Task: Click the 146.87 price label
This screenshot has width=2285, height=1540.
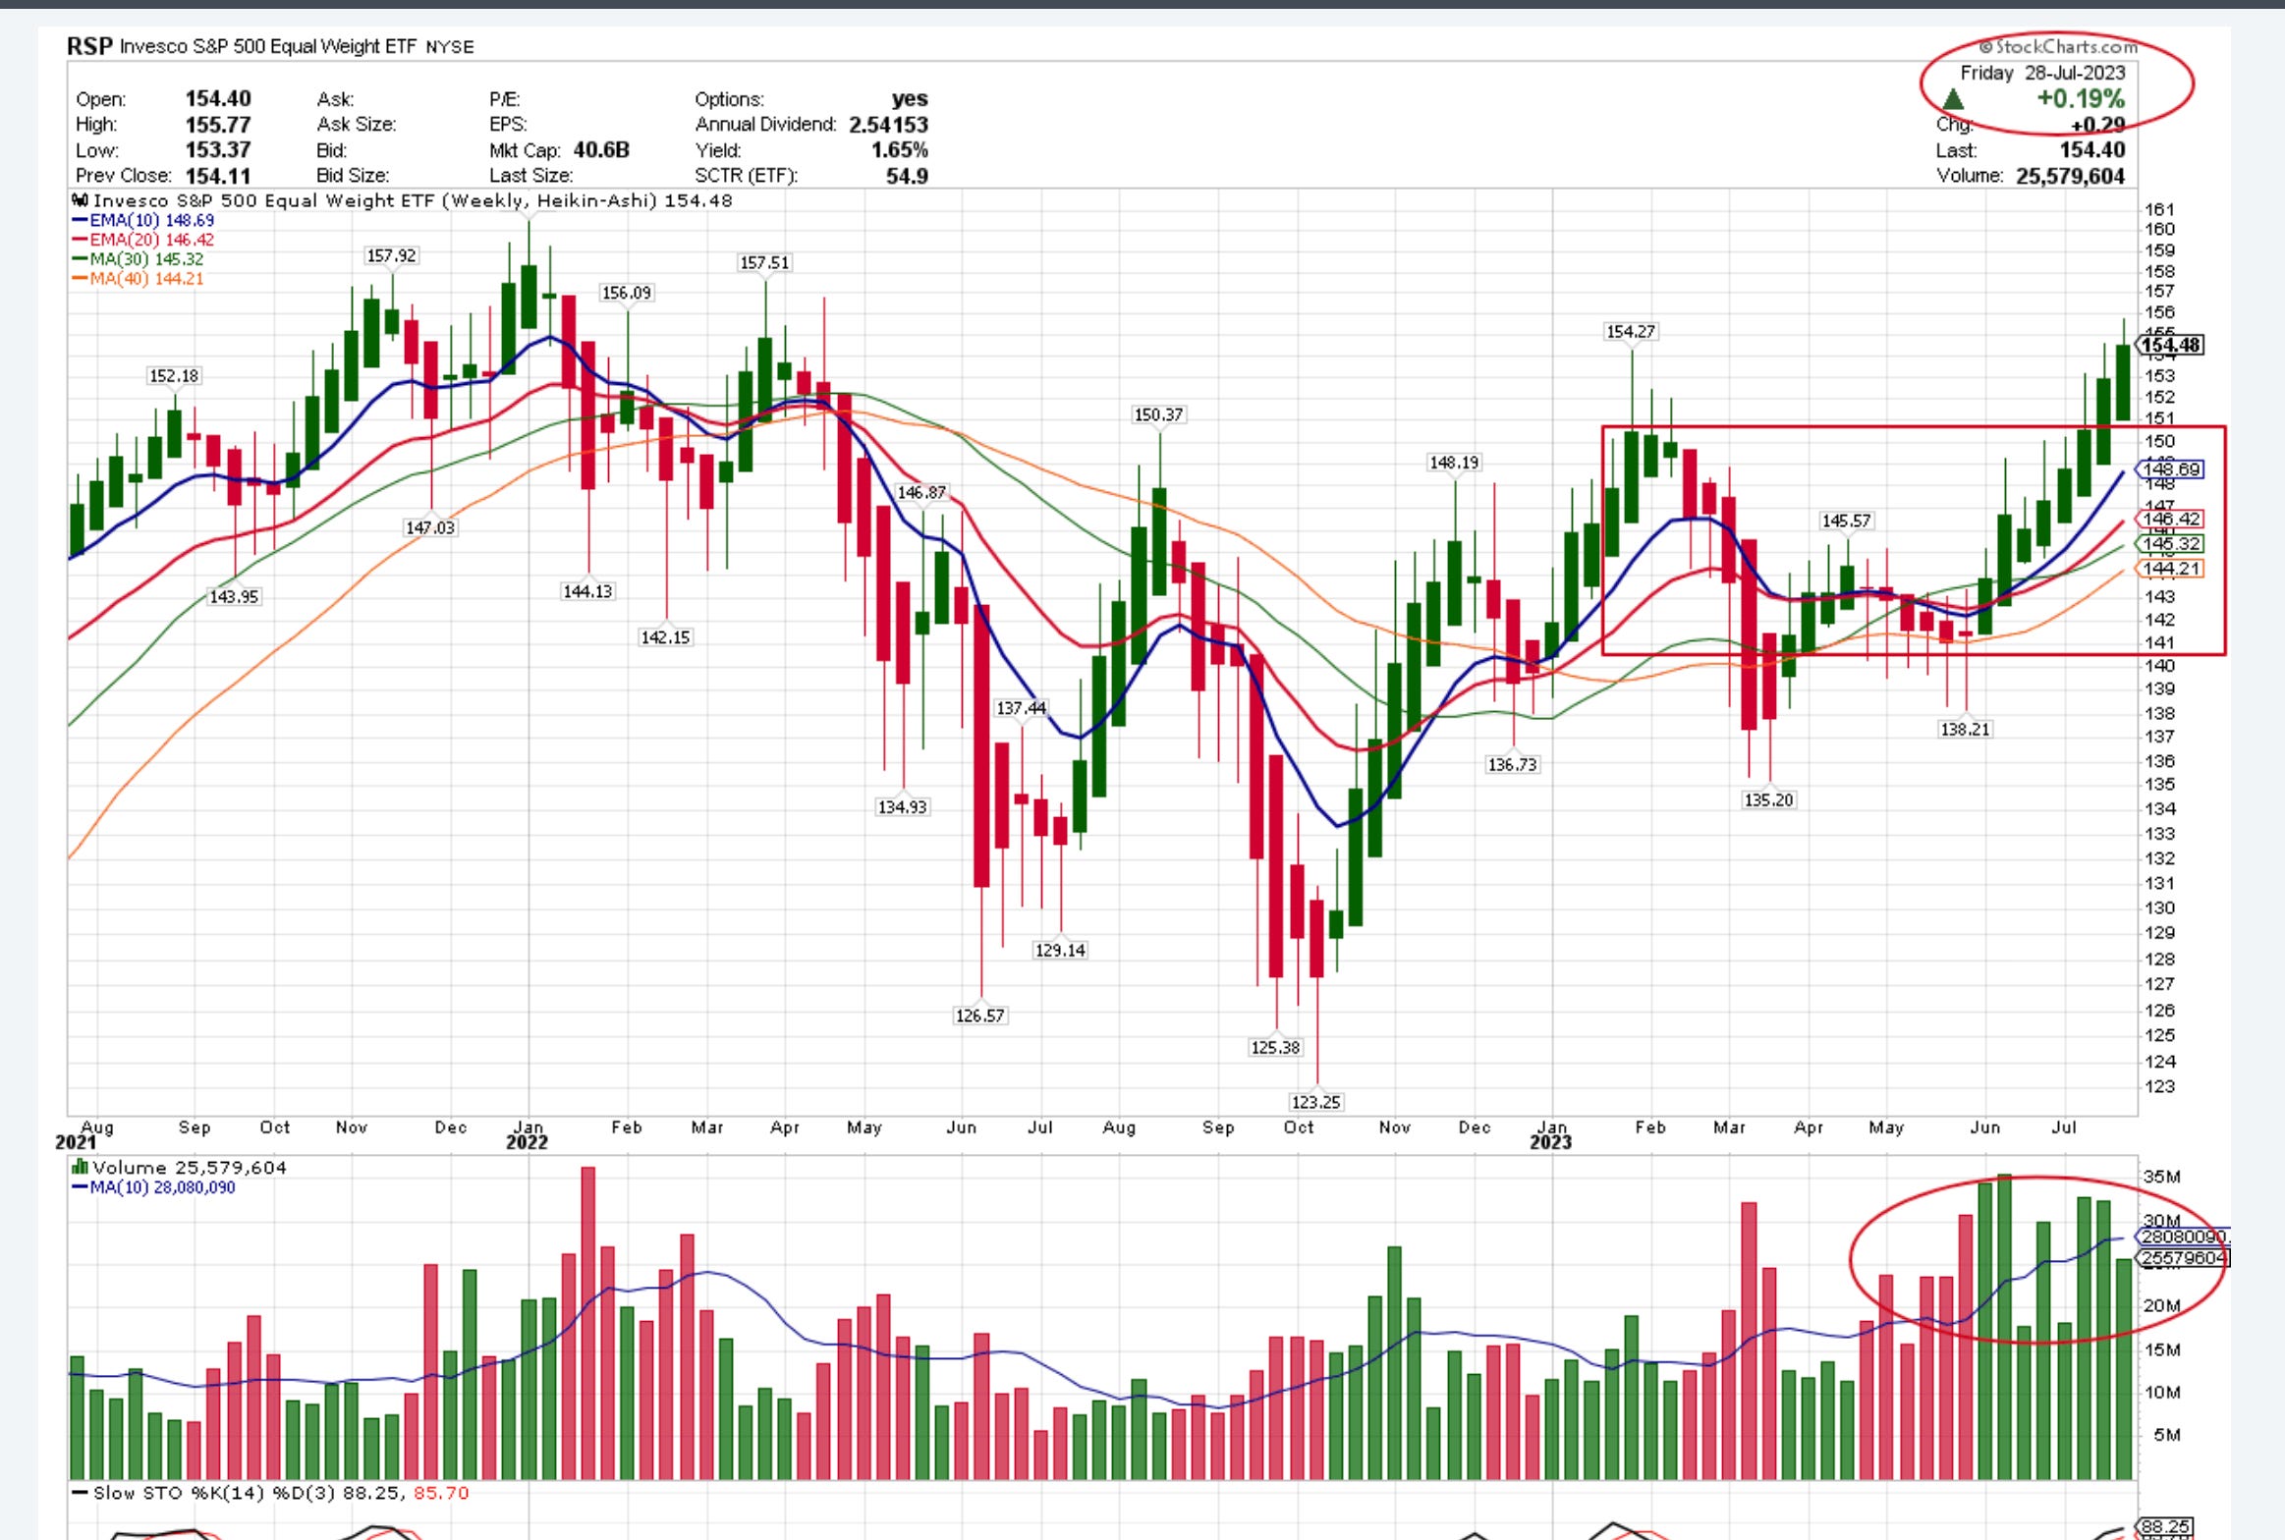Action: point(921,492)
